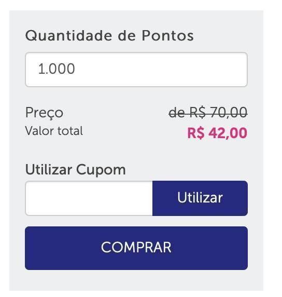
Task: Click the word "Cupom" in the coupon heading
Action: [x=101, y=170]
